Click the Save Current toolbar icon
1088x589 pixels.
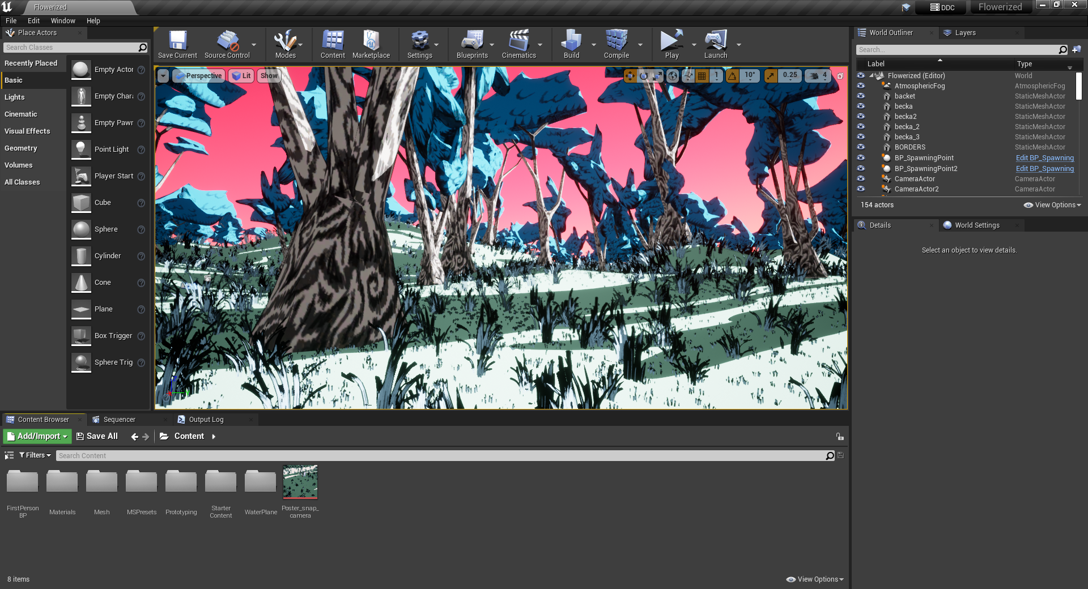point(177,44)
